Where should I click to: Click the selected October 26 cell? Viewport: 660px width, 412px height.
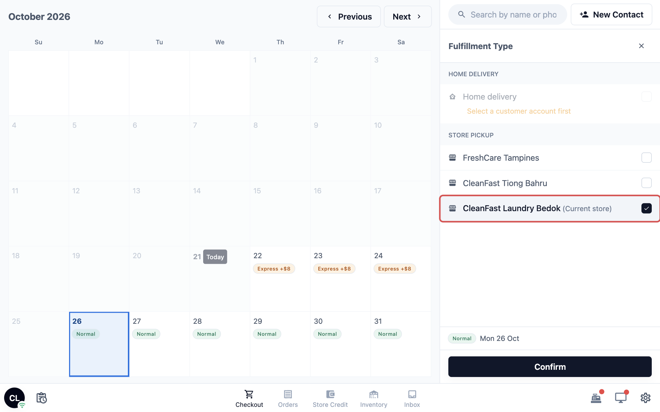point(99,344)
